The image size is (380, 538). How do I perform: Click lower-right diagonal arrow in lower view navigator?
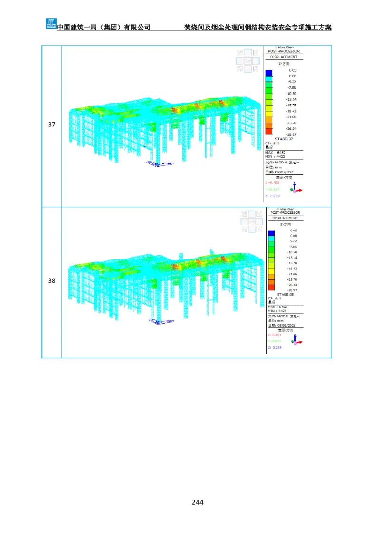tap(259, 229)
